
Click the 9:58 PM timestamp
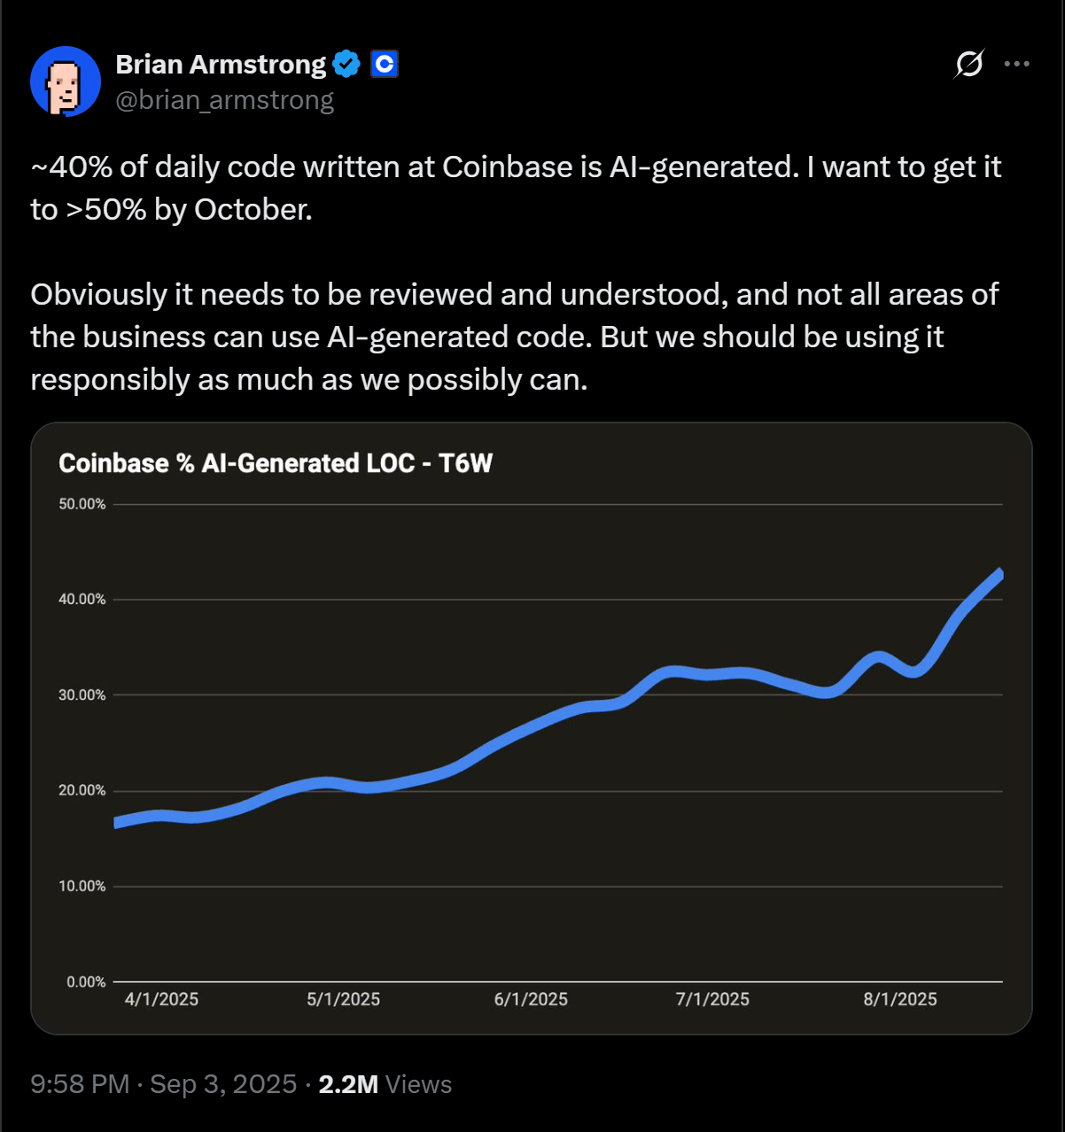80,1084
